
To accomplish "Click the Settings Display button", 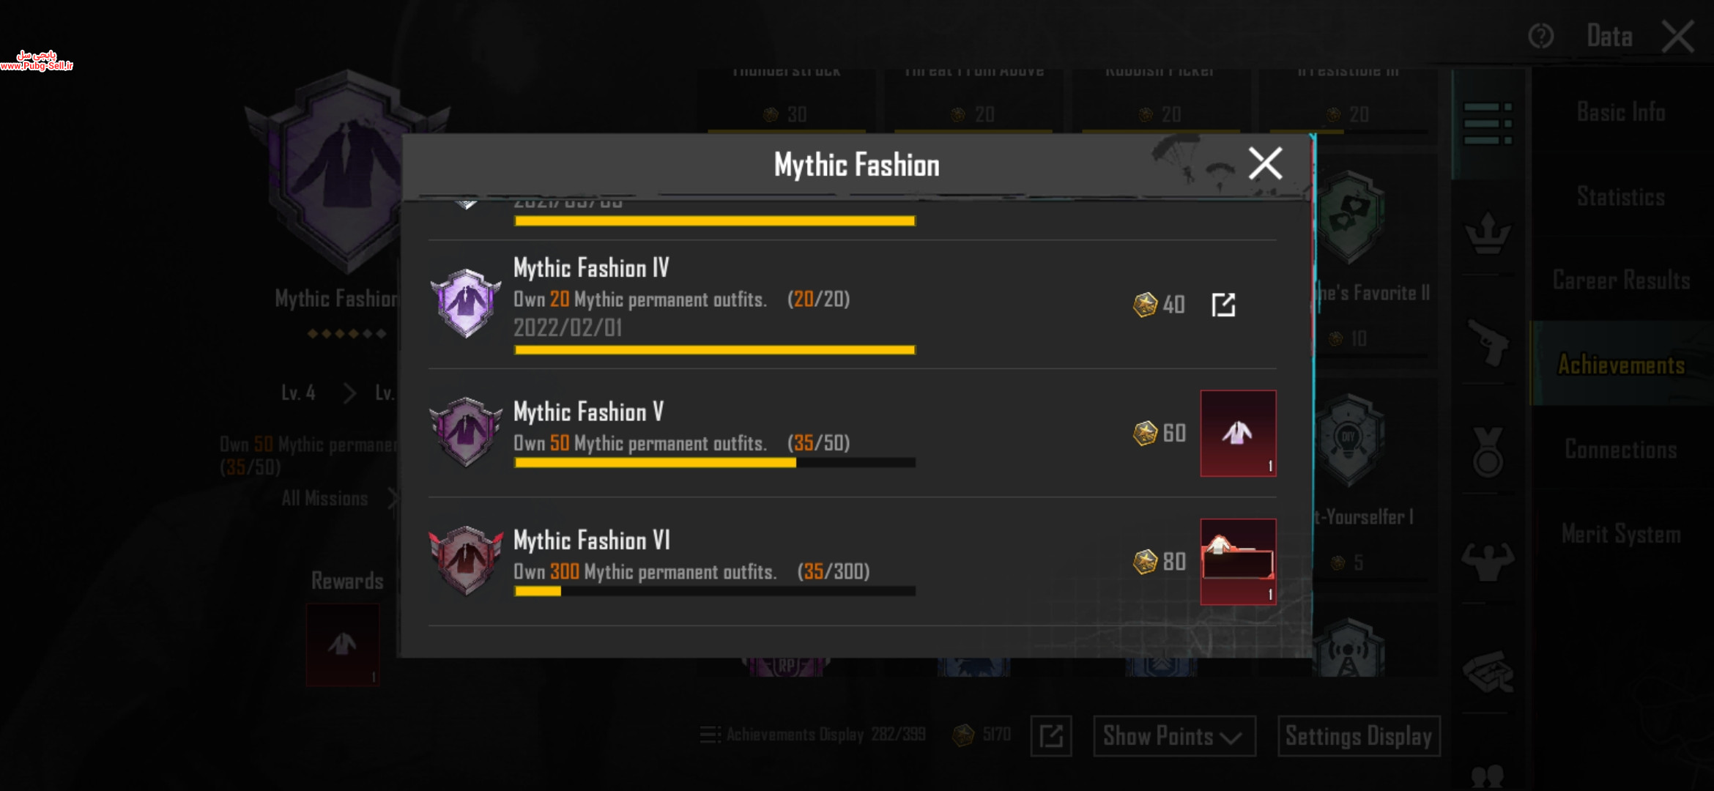I will (x=1359, y=736).
